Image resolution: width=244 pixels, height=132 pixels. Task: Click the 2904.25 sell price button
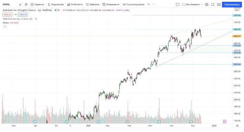click(x=7, y=15)
